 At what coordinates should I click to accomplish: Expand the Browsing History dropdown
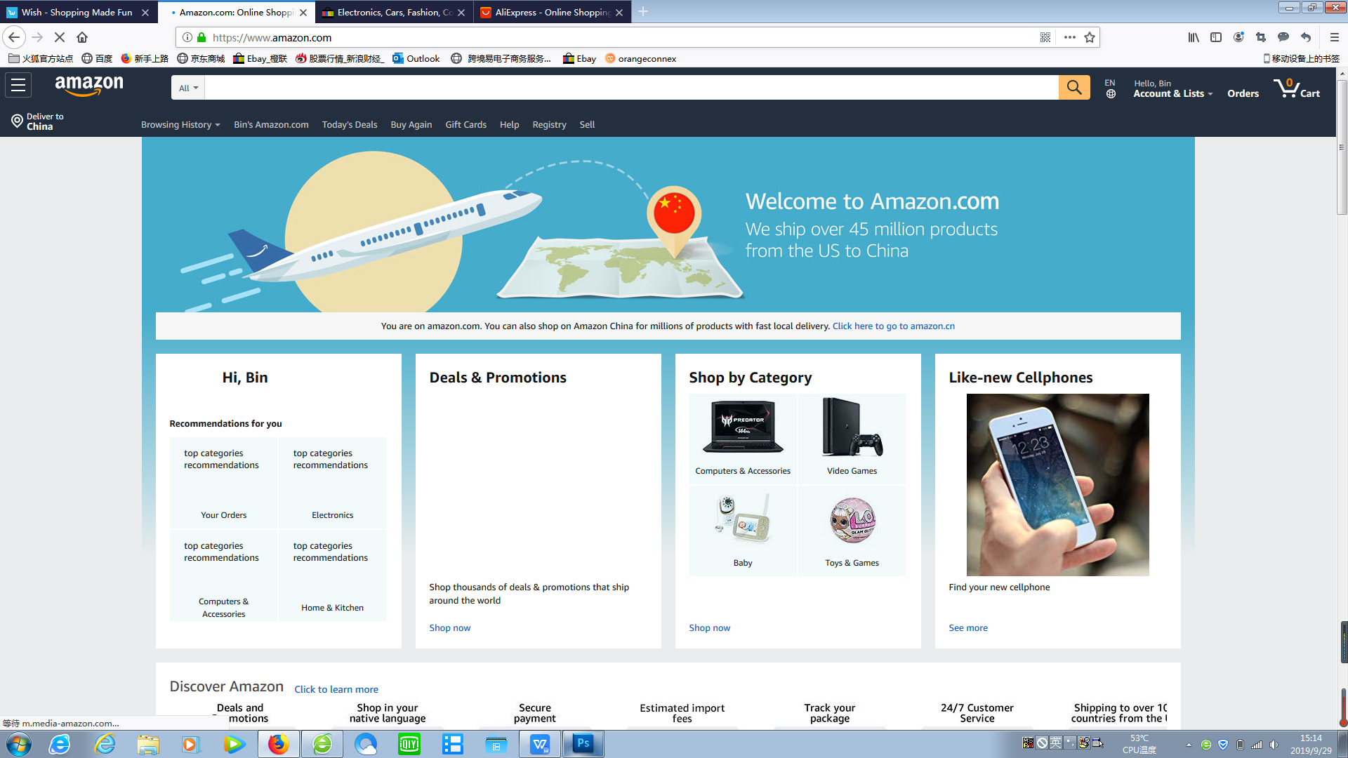[x=180, y=124]
